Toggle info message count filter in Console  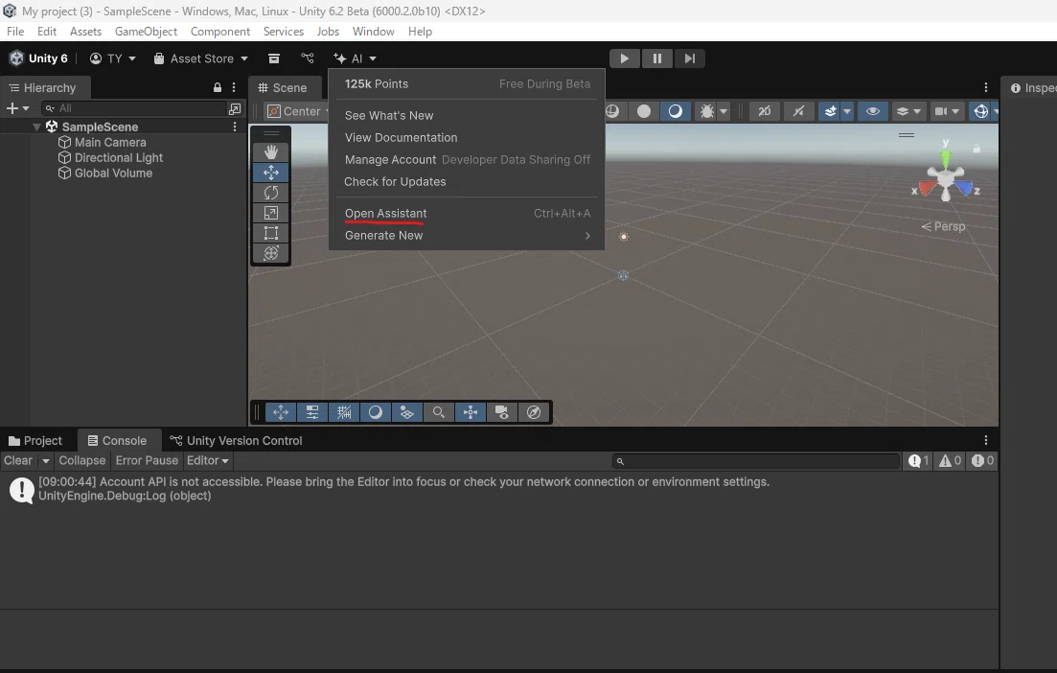coord(919,460)
